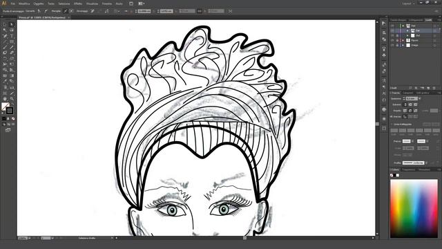Click the vertical scrollbar of the canvas

(377, 124)
